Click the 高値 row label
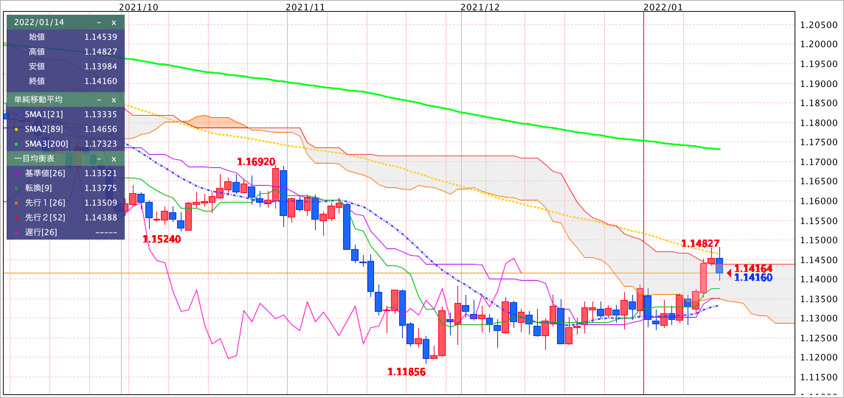Image resolution: width=844 pixels, height=398 pixels. point(37,52)
